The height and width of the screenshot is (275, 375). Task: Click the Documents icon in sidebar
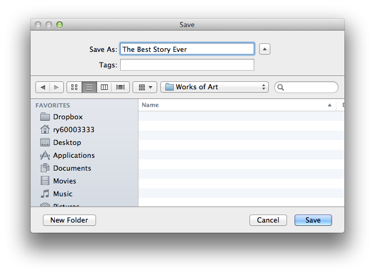pos(45,168)
